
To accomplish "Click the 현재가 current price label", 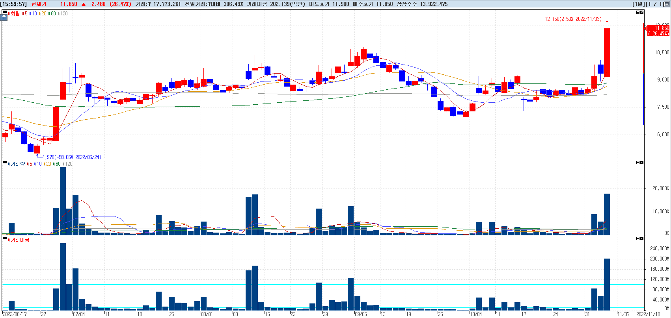I will click(x=39, y=4).
